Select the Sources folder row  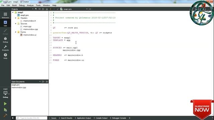click(24, 24)
